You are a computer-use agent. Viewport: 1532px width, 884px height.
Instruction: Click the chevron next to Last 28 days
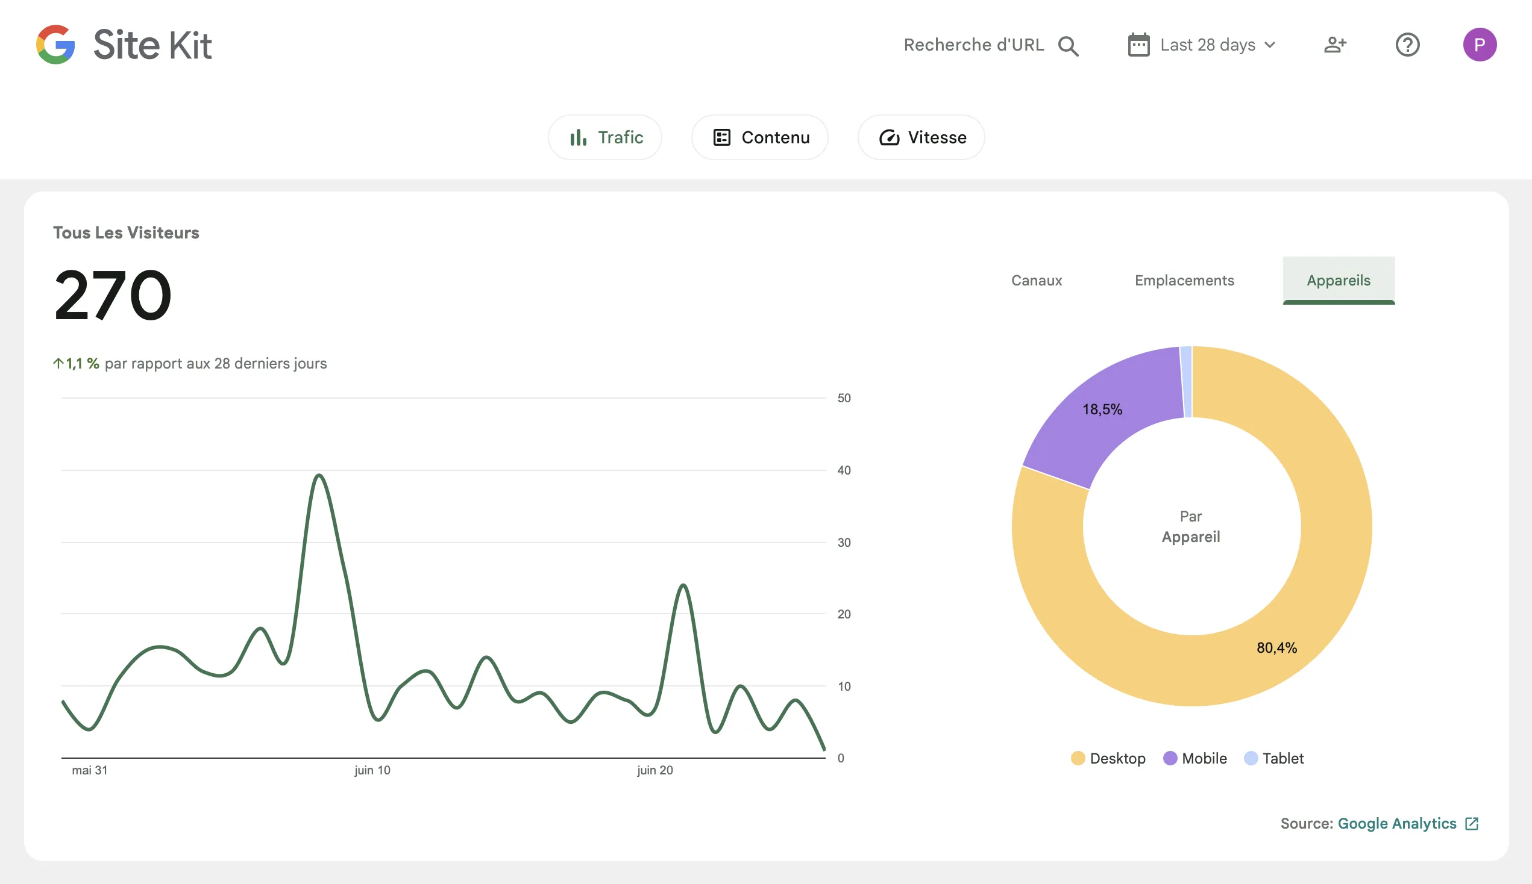click(1270, 45)
